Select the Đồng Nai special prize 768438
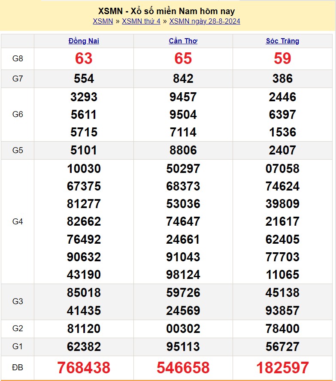336x381 pixels. tap(84, 368)
